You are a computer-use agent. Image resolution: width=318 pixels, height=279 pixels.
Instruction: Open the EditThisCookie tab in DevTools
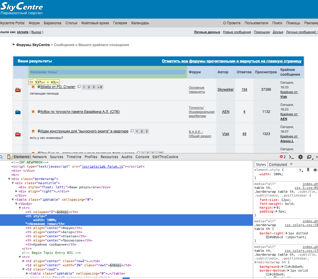(165, 157)
